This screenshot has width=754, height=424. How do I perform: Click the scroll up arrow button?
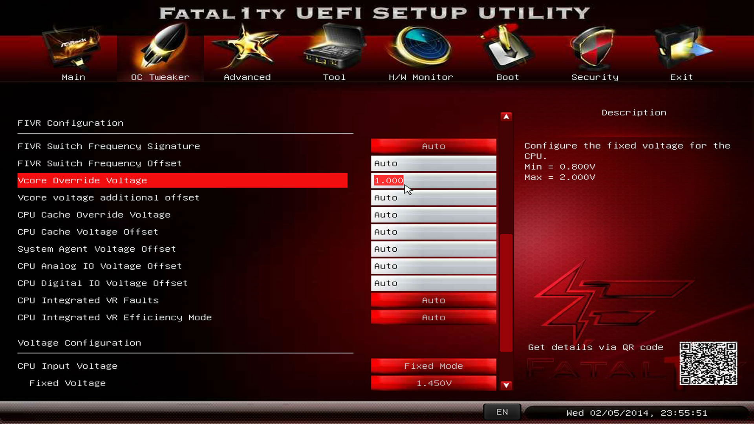click(506, 117)
